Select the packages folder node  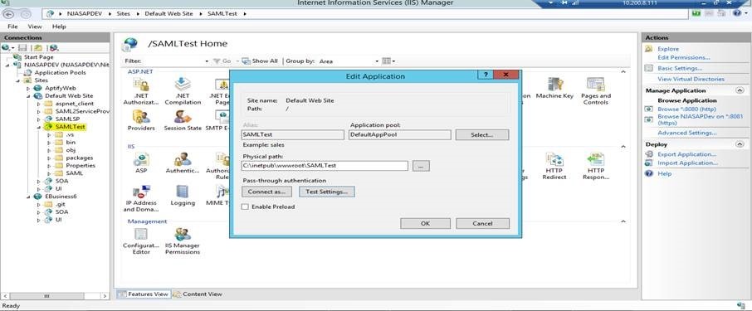(x=79, y=158)
